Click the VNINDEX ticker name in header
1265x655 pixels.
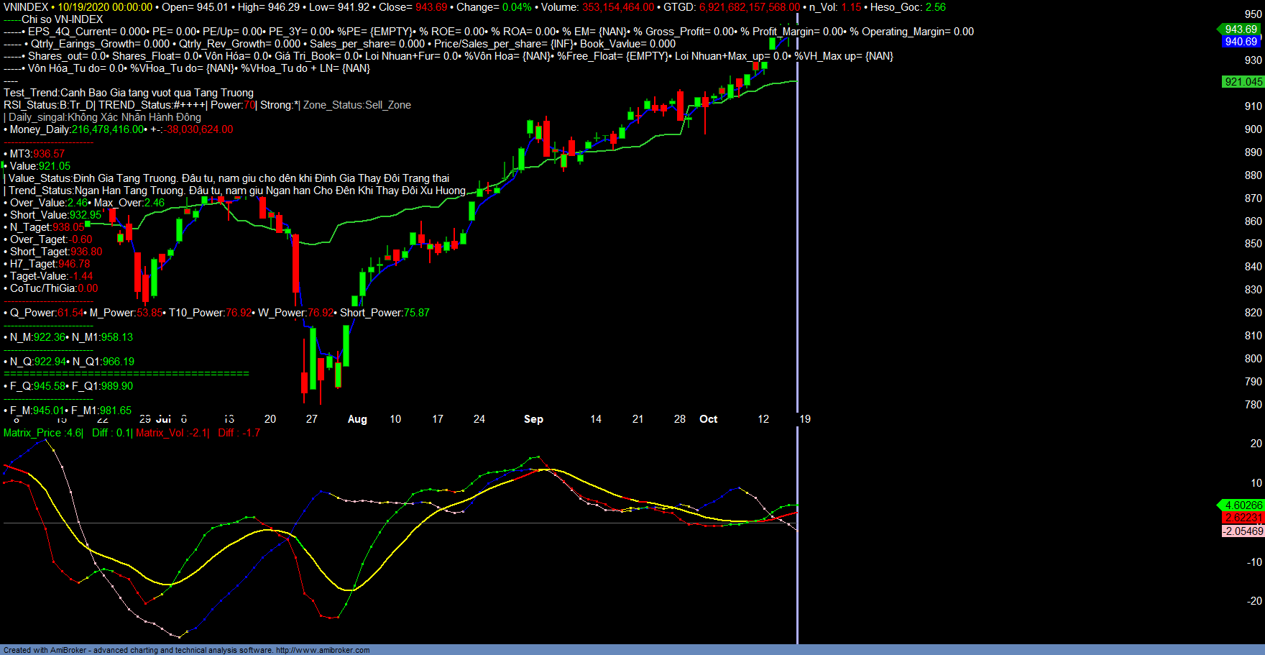click(x=26, y=7)
